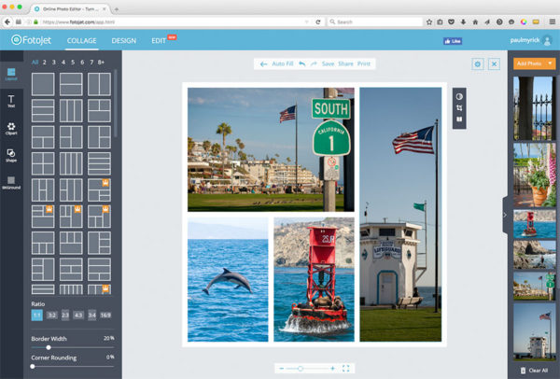Screen dimensions: 560x379
Task: Open URL bar history dropdown arrow
Action: pyautogui.click(x=306, y=21)
